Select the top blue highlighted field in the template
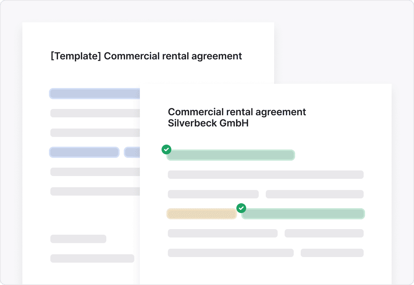The image size is (414, 285). 95,94
